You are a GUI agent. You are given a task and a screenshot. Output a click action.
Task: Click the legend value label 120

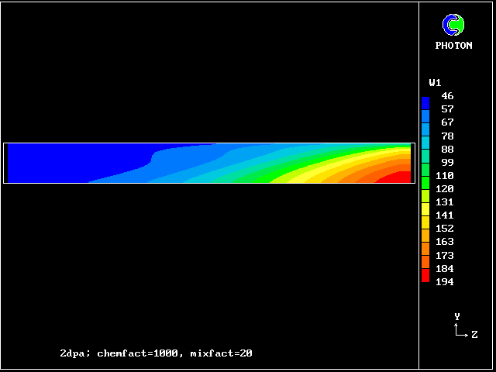(444, 189)
